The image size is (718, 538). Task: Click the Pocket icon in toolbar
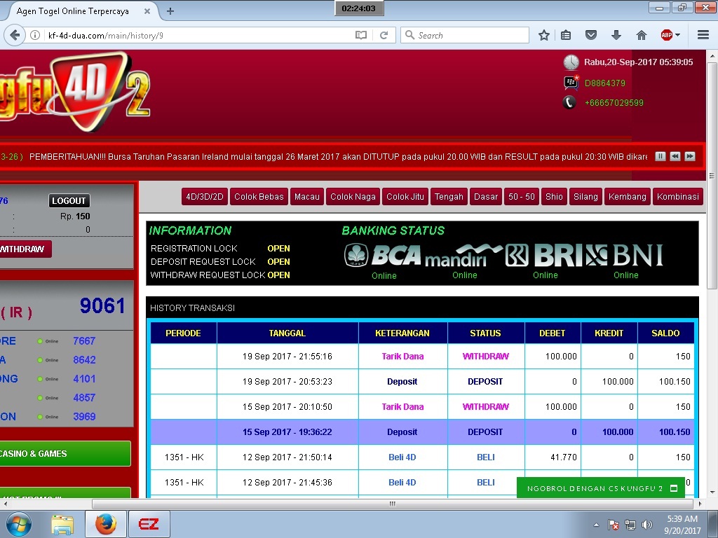tap(591, 35)
